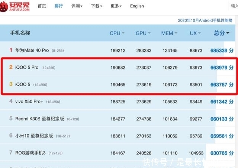Select total score 660133 分

[x=222, y=119]
